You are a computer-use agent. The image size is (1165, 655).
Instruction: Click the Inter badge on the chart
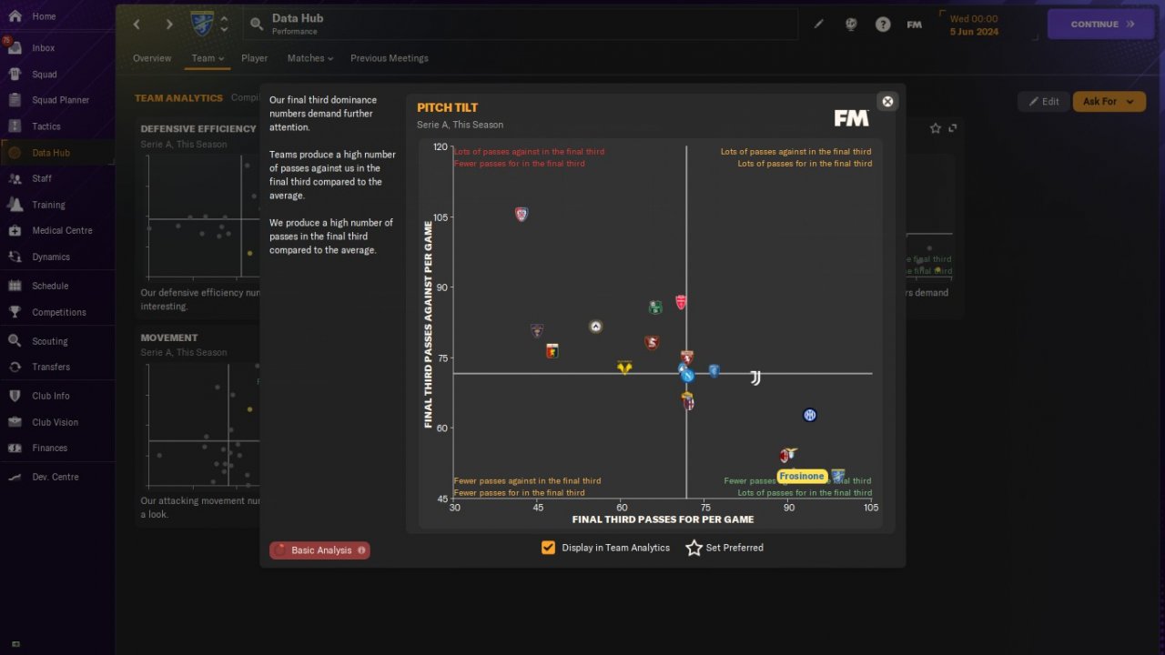[x=810, y=415]
